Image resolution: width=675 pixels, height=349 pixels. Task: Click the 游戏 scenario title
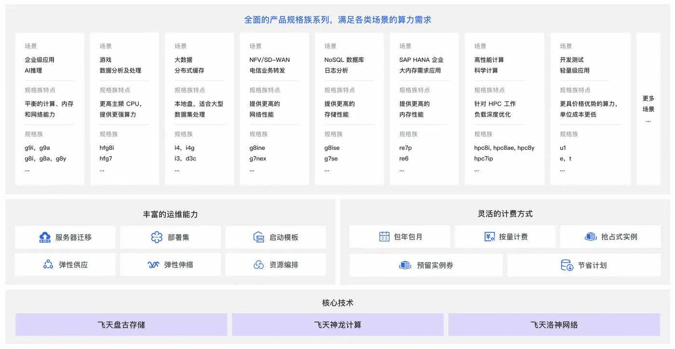(106, 60)
